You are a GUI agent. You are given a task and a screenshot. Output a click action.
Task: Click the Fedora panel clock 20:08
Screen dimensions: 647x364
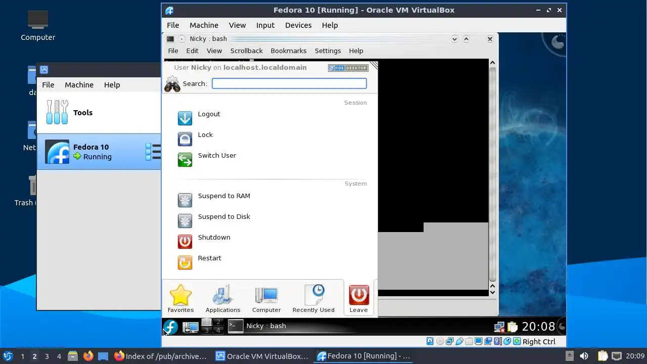coord(538,327)
